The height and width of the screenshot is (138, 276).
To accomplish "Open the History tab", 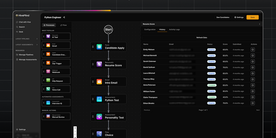I will pyautogui.click(x=162, y=30).
